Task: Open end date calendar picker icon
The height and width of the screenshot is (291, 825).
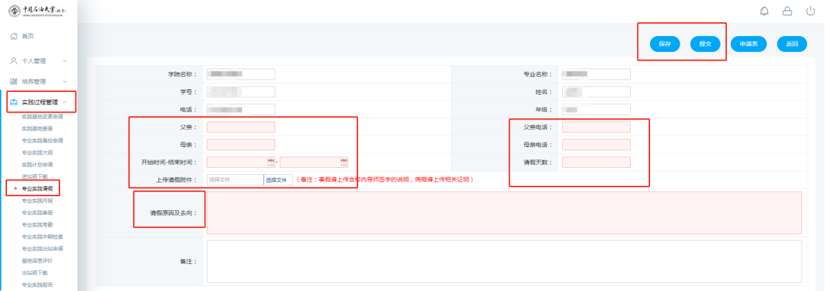Action: [x=344, y=162]
